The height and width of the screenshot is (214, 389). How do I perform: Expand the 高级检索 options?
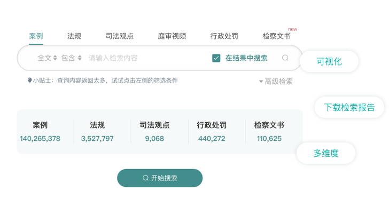click(276, 82)
